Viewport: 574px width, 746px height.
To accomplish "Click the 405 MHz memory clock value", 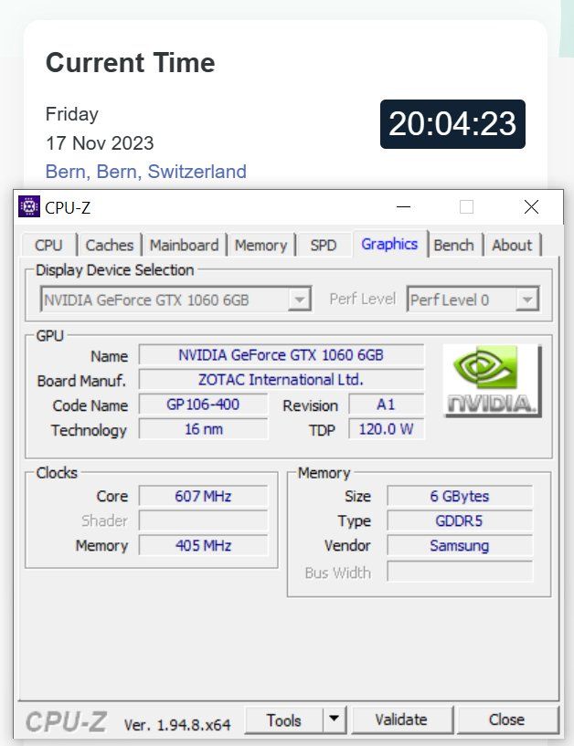I will pyautogui.click(x=203, y=545).
